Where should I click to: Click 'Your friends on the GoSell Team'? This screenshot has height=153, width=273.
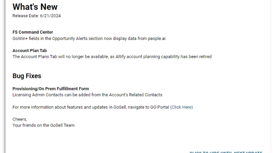(x=44, y=125)
